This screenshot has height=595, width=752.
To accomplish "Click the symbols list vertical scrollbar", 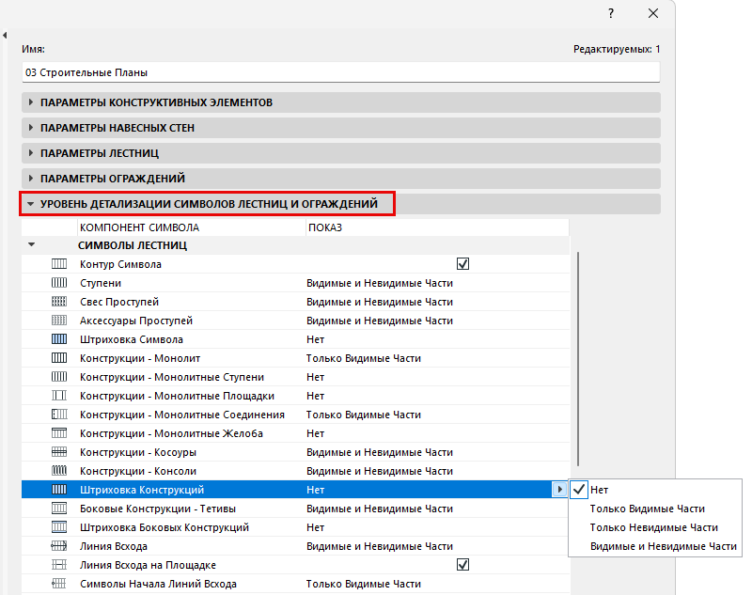I will 578,359.
